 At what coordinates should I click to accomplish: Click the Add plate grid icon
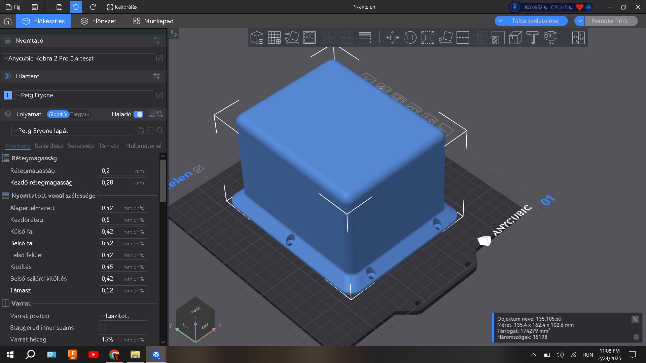pyautogui.click(x=274, y=38)
